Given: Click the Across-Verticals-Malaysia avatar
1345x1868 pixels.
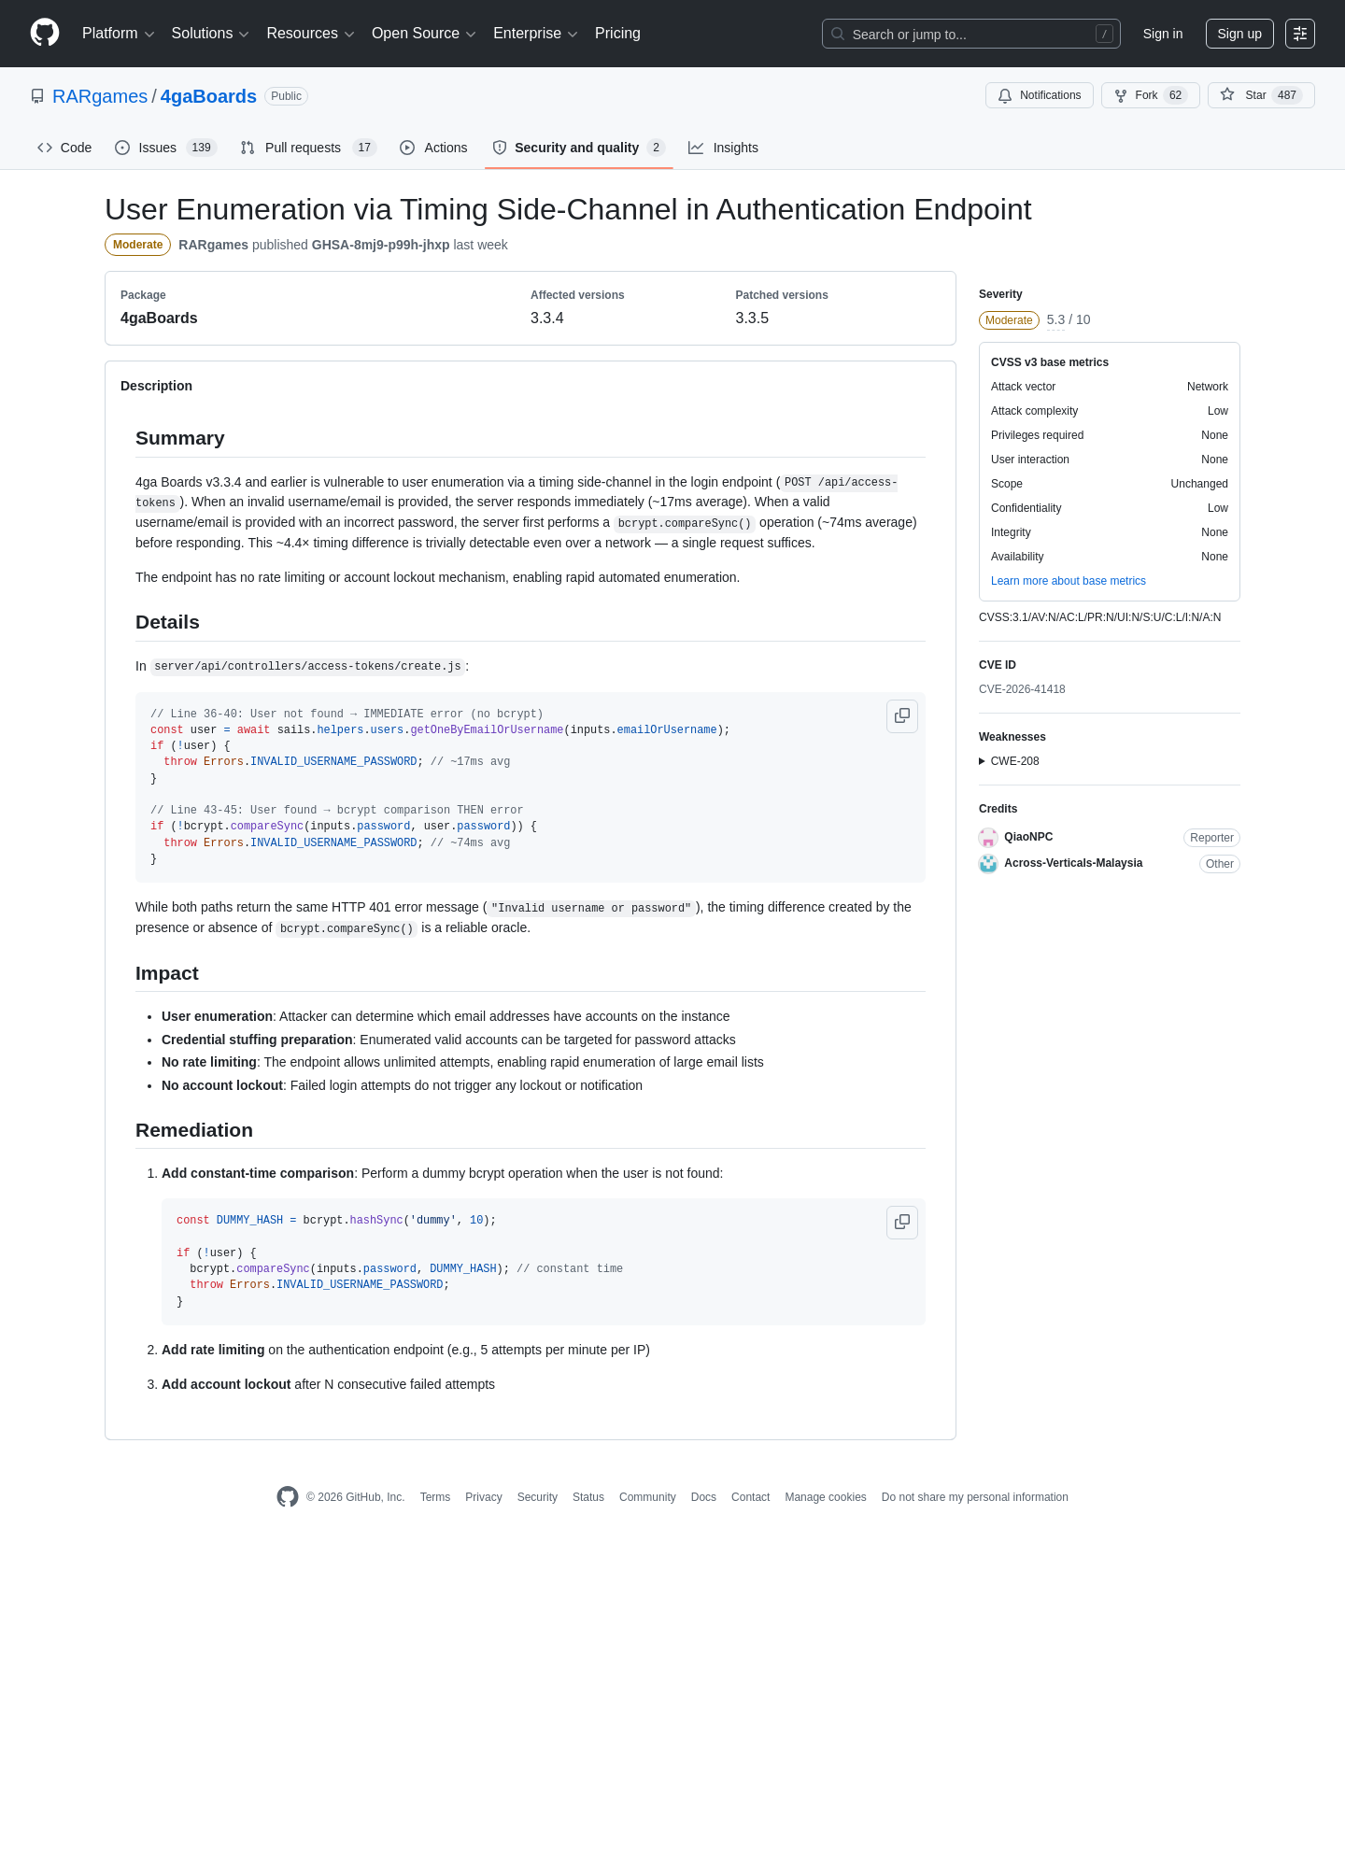Looking at the screenshot, I should [x=988, y=864].
